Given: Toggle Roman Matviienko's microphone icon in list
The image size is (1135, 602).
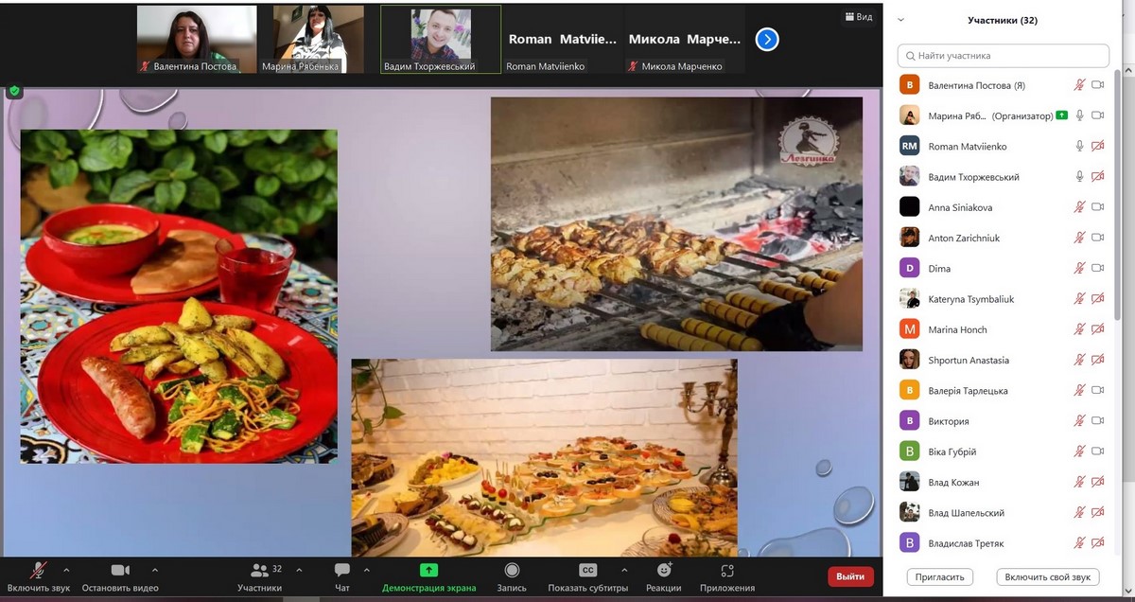Looking at the screenshot, I should [1079, 147].
